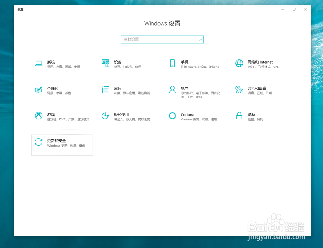Click the text 游戏栏、DVR、广播、游戏模式

click(x=68, y=119)
